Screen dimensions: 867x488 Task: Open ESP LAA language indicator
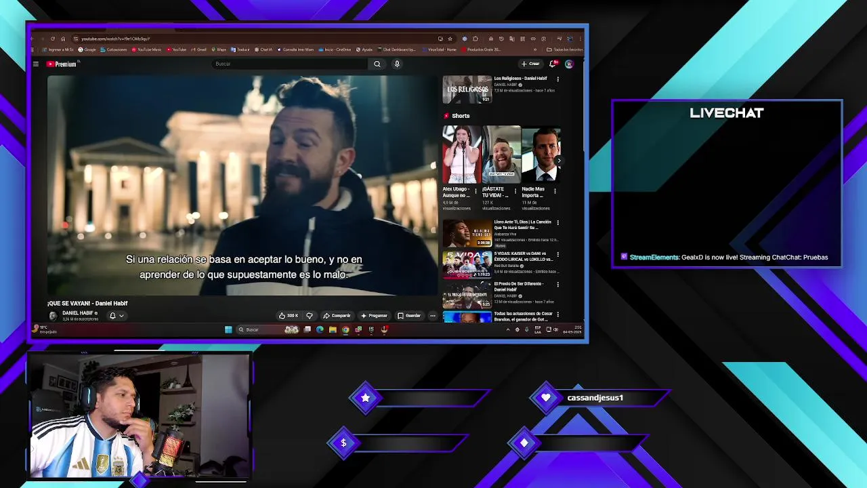pos(538,330)
